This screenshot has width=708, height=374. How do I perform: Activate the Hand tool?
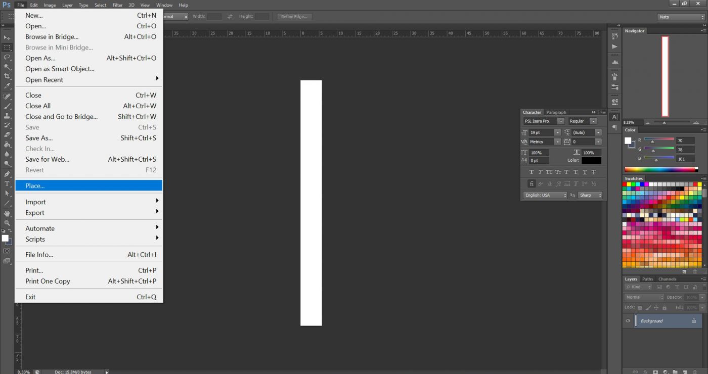pos(7,213)
